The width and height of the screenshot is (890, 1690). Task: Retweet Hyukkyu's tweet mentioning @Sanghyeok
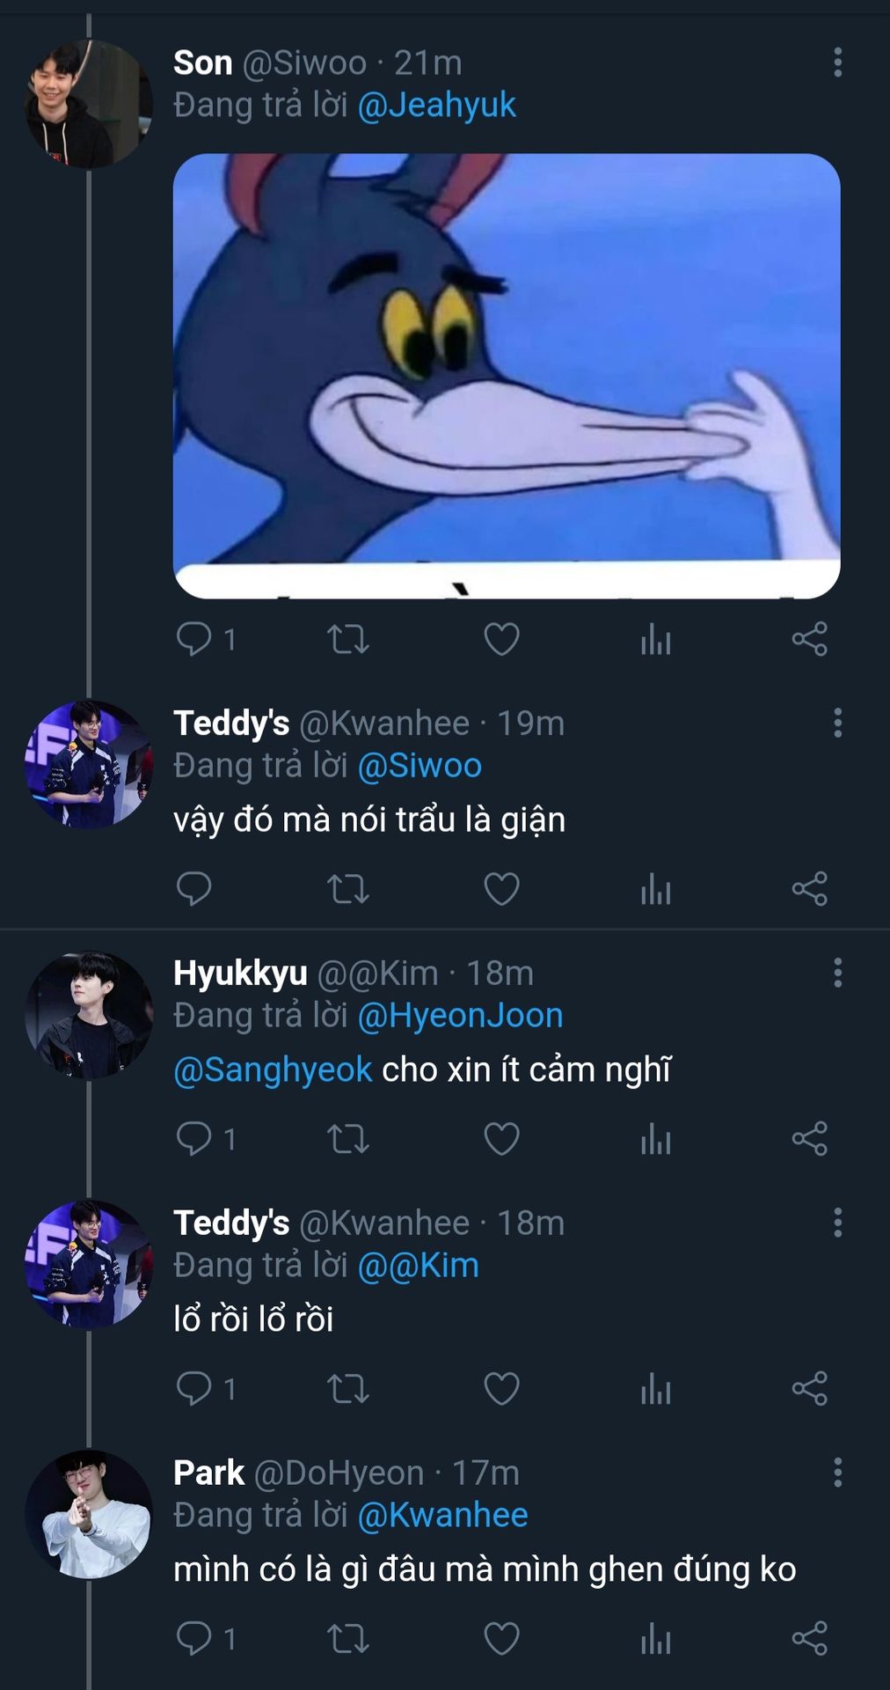pyautogui.click(x=347, y=1139)
